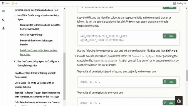188x106 pixels.
Task: Copy the chmod -R 777 command
Action: pos(169,103)
